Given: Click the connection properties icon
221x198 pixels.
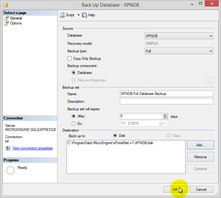Looking at the screenshot, I should coord(8,148).
